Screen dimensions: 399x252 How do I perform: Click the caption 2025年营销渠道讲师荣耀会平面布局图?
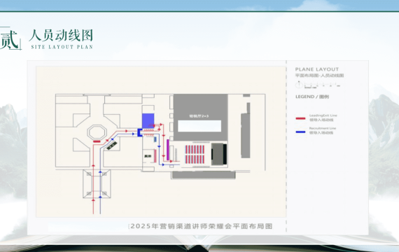(202, 226)
